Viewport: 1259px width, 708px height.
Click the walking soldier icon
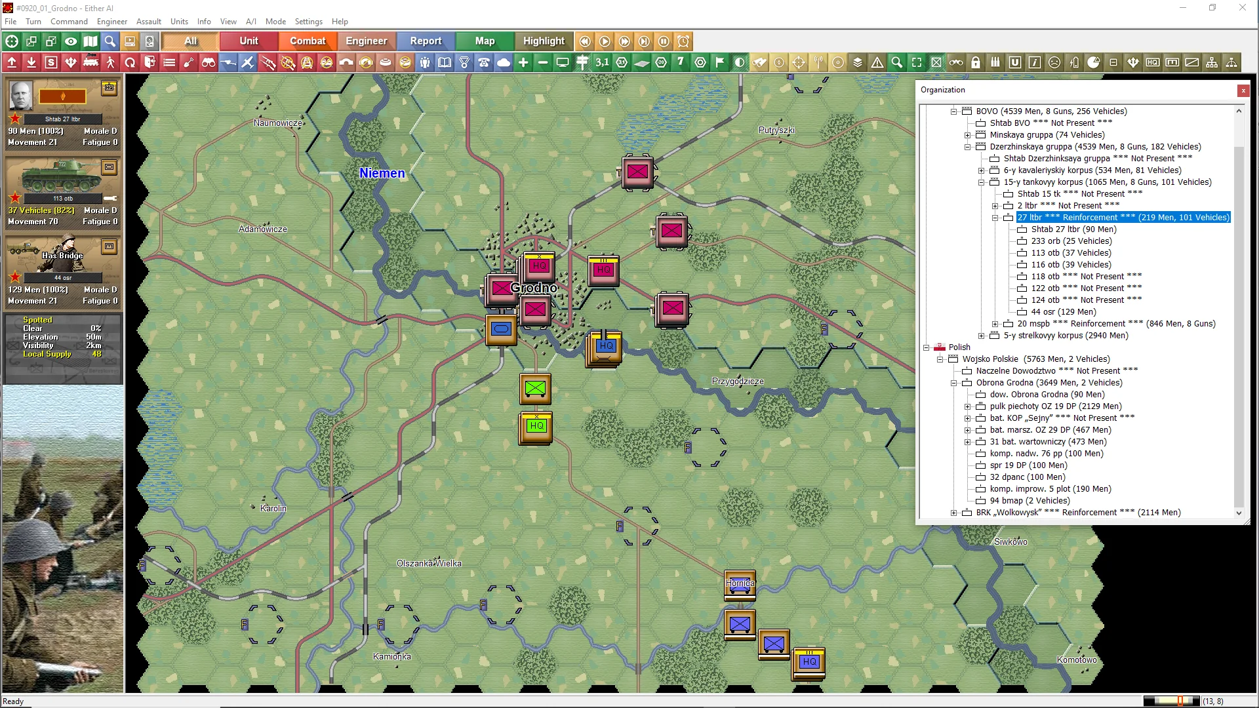110,62
